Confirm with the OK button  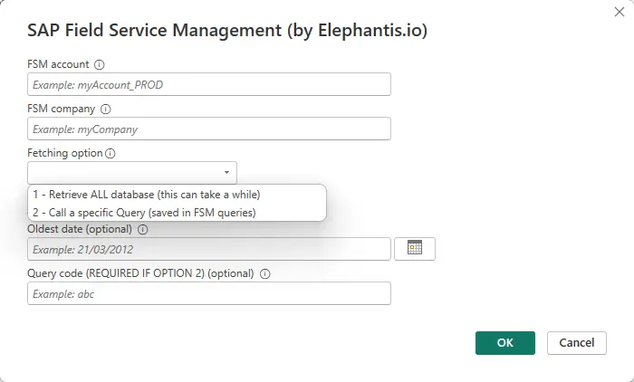[x=505, y=343]
